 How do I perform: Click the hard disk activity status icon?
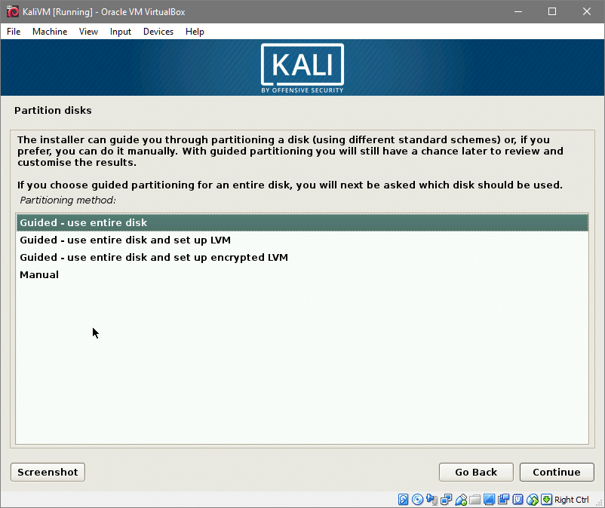[403, 500]
